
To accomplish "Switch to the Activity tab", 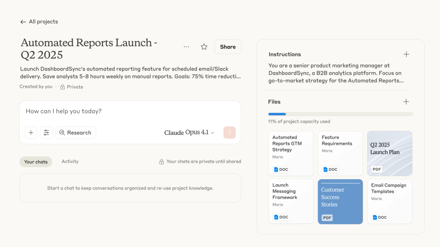I will point(70,161).
